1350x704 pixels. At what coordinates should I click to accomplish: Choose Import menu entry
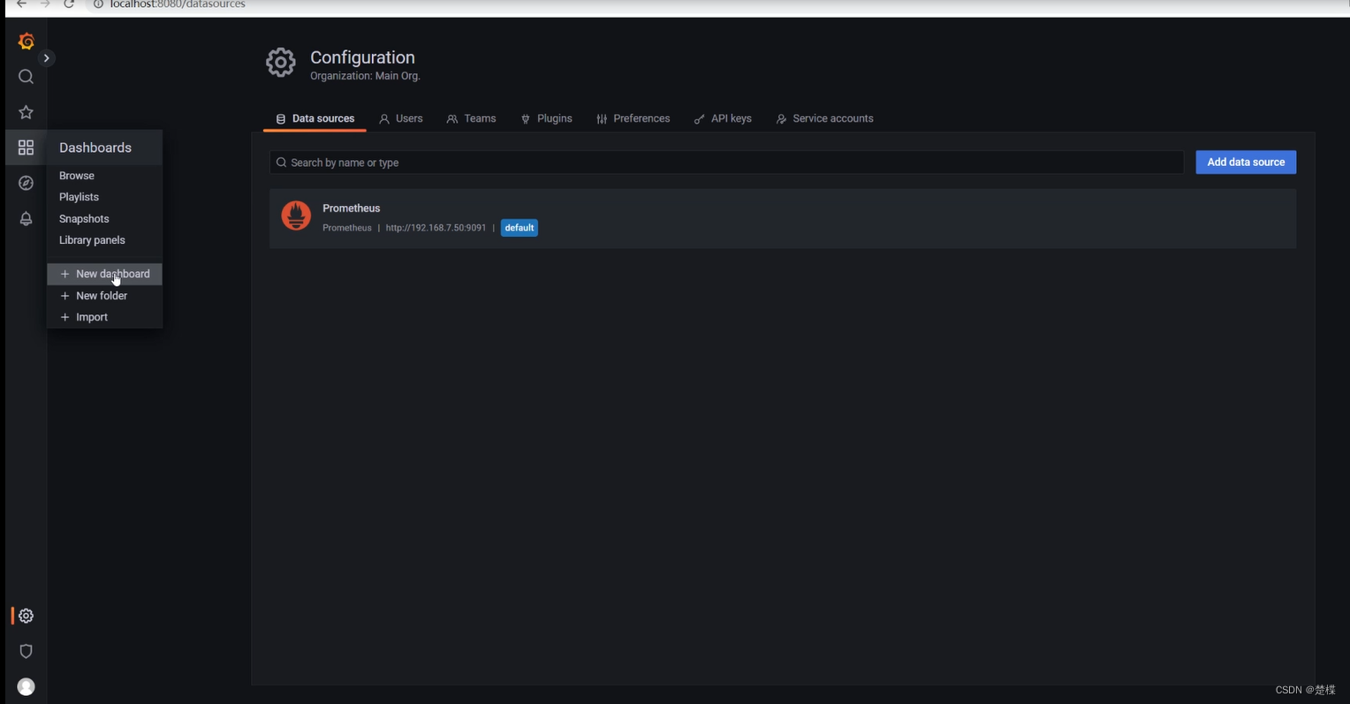click(x=104, y=317)
